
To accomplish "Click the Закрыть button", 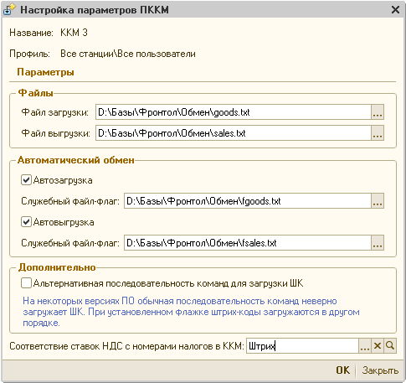I will tap(380, 370).
